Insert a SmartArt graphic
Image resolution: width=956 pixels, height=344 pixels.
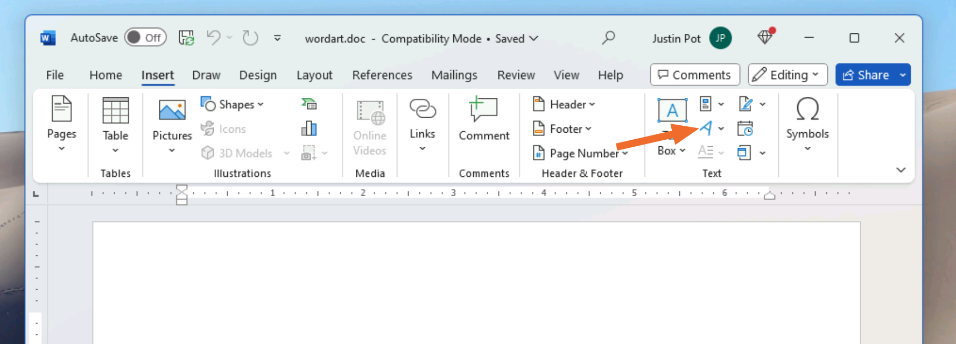click(309, 104)
